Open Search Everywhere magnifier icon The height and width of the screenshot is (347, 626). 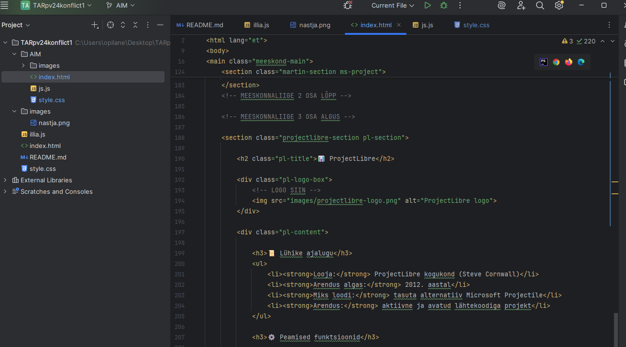[x=540, y=6]
